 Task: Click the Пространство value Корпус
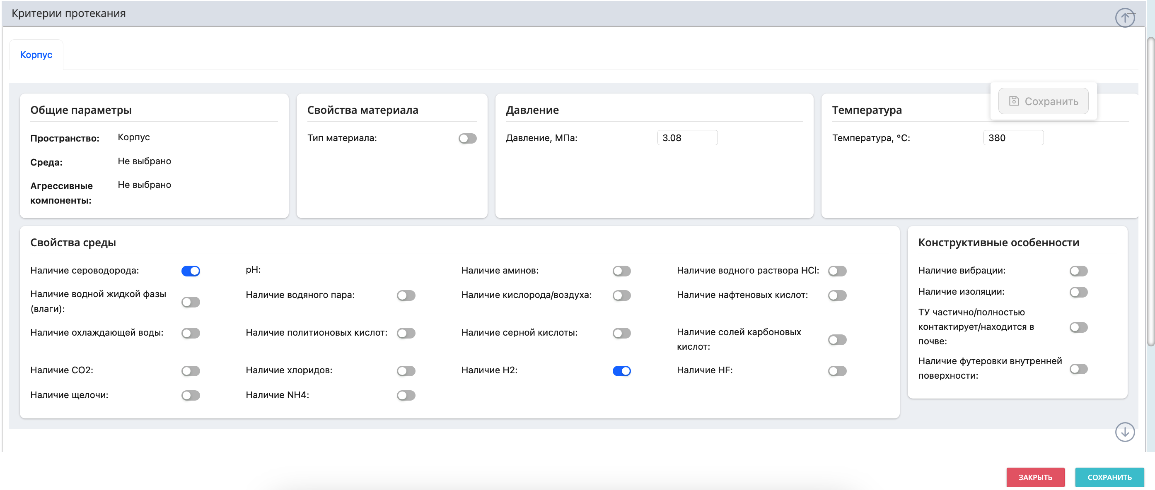(134, 137)
